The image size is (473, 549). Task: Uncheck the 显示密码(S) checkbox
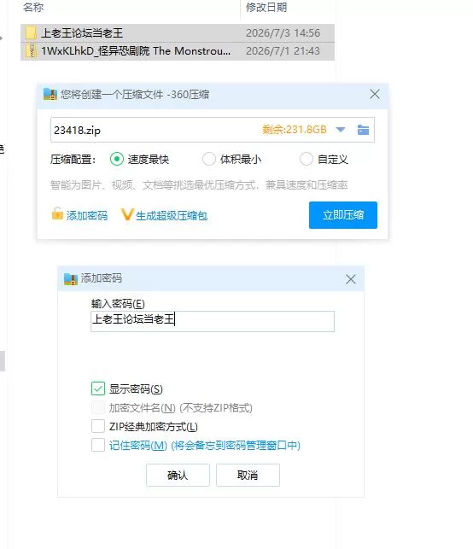tap(98, 388)
